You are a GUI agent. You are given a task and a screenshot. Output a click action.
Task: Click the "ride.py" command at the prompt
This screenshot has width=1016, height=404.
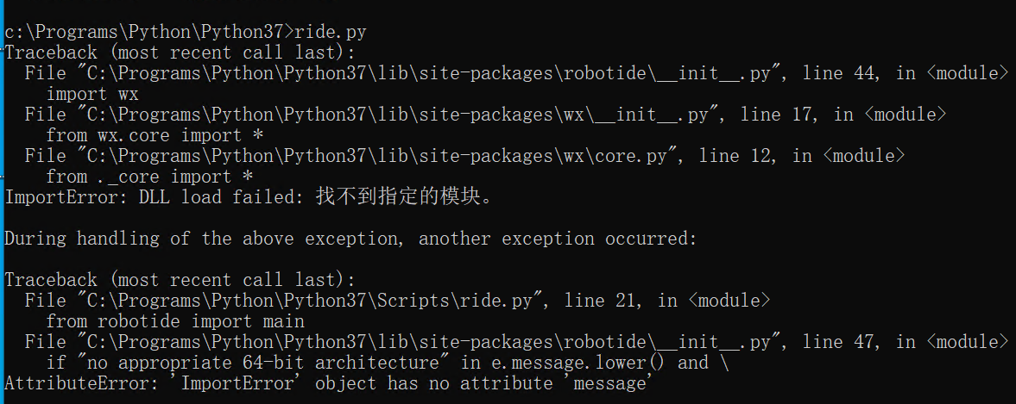tap(330, 32)
